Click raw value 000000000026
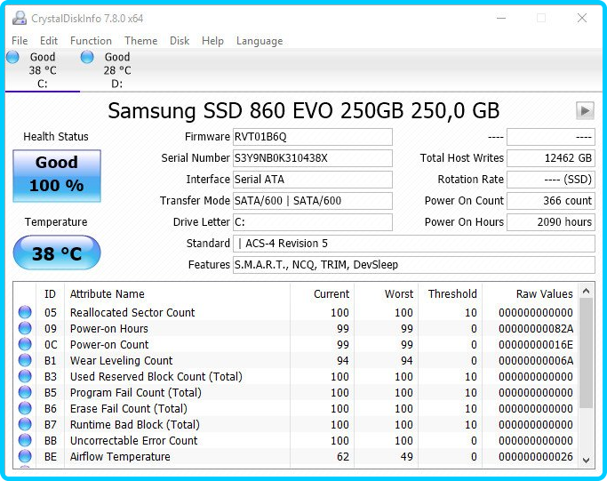Viewport: 607px width, 481px height. [x=536, y=457]
